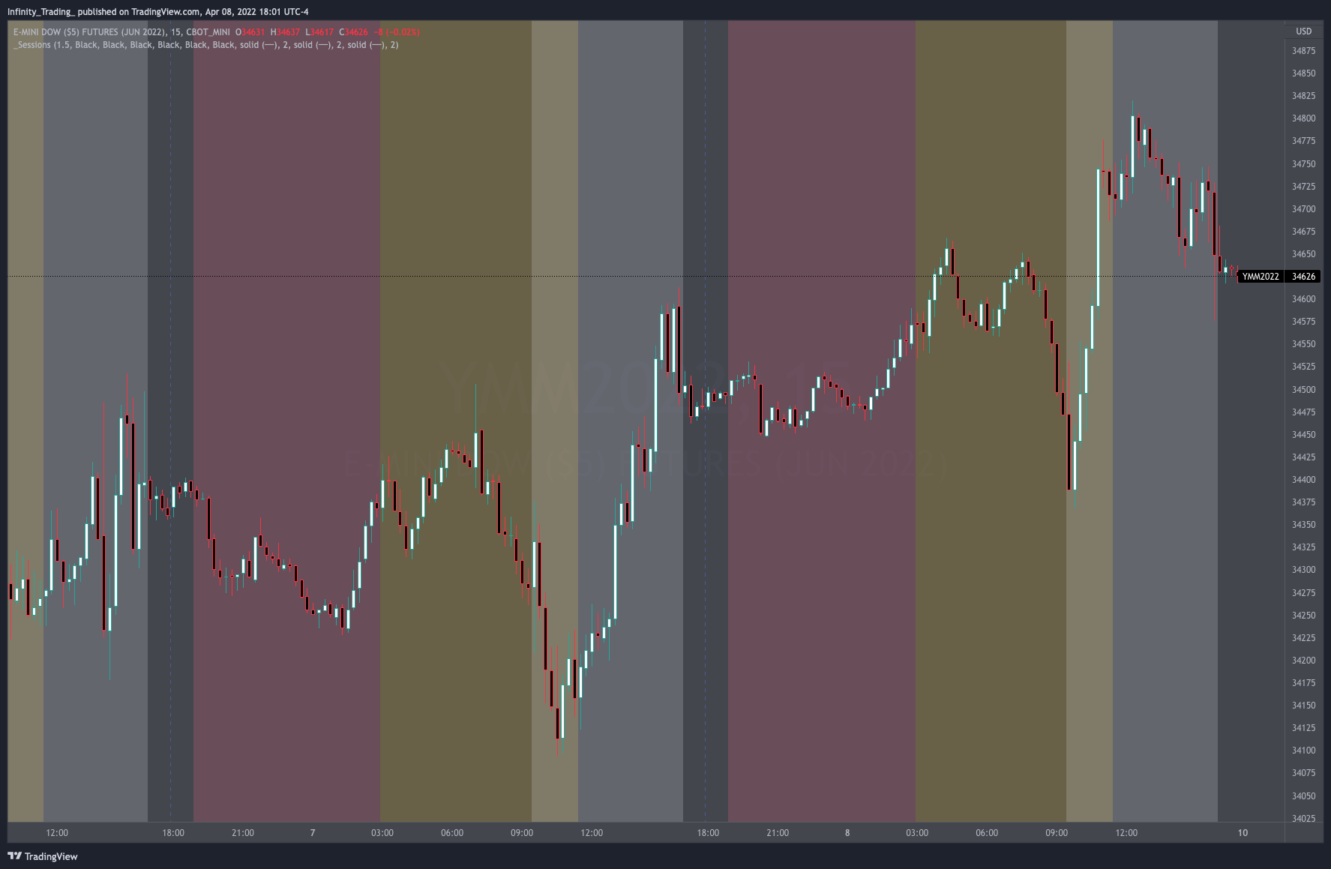Click the 34100 price axis label
This screenshot has height=869, width=1331.
1303,751
